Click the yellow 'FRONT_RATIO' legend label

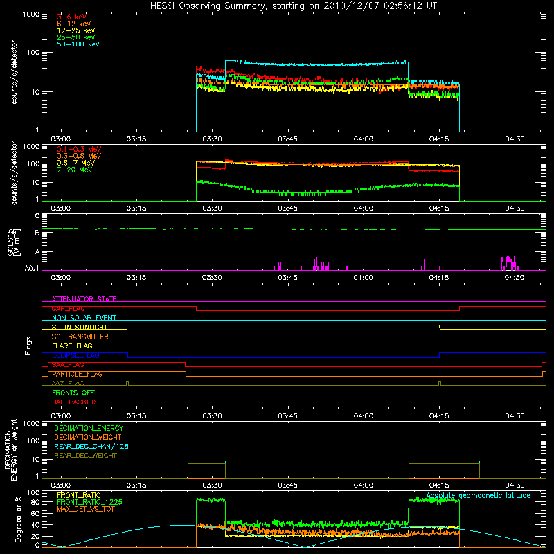[x=79, y=495]
